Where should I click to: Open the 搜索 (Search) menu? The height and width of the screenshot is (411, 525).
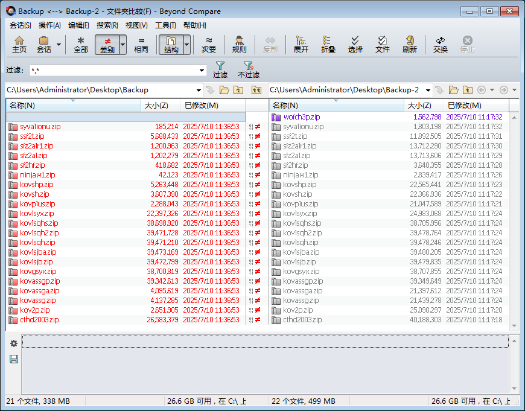point(107,25)
